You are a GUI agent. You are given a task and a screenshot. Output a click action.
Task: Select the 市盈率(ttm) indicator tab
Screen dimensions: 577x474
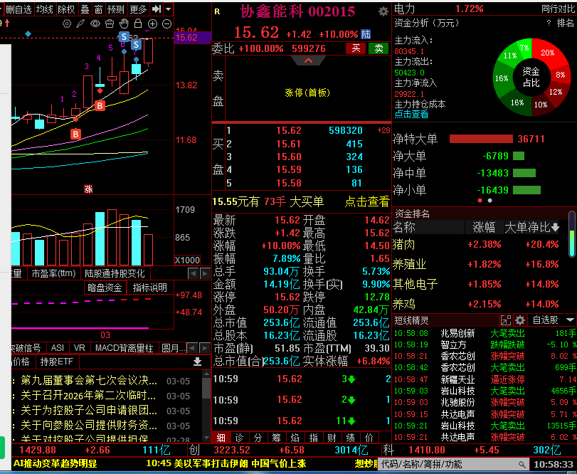(x=54, y=273)
